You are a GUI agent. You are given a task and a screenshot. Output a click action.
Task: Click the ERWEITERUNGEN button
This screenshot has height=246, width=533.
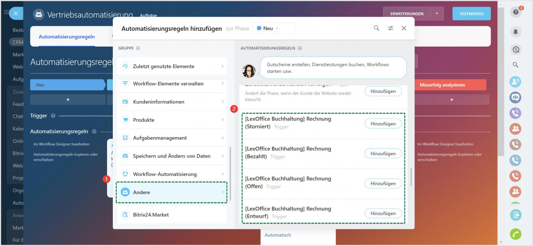pyautogui.click(x=407, y=14)
